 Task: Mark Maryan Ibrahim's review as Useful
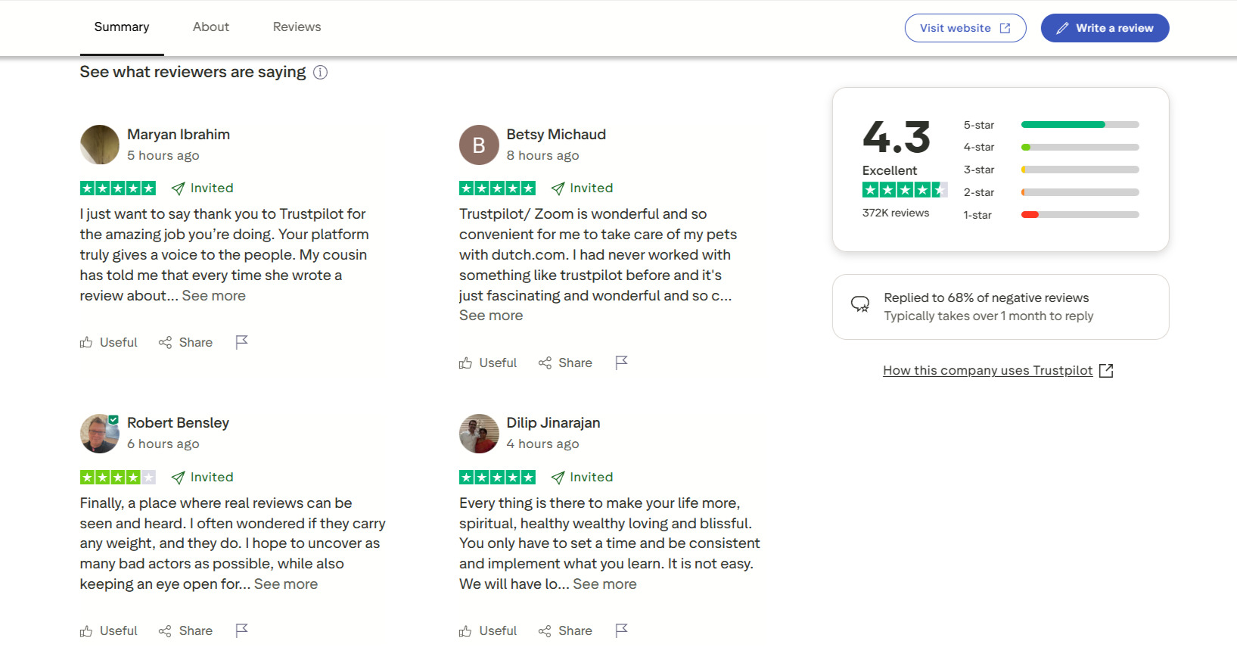(x=109, y=343)
